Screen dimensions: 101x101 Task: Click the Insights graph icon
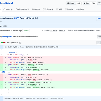point(77,9)
